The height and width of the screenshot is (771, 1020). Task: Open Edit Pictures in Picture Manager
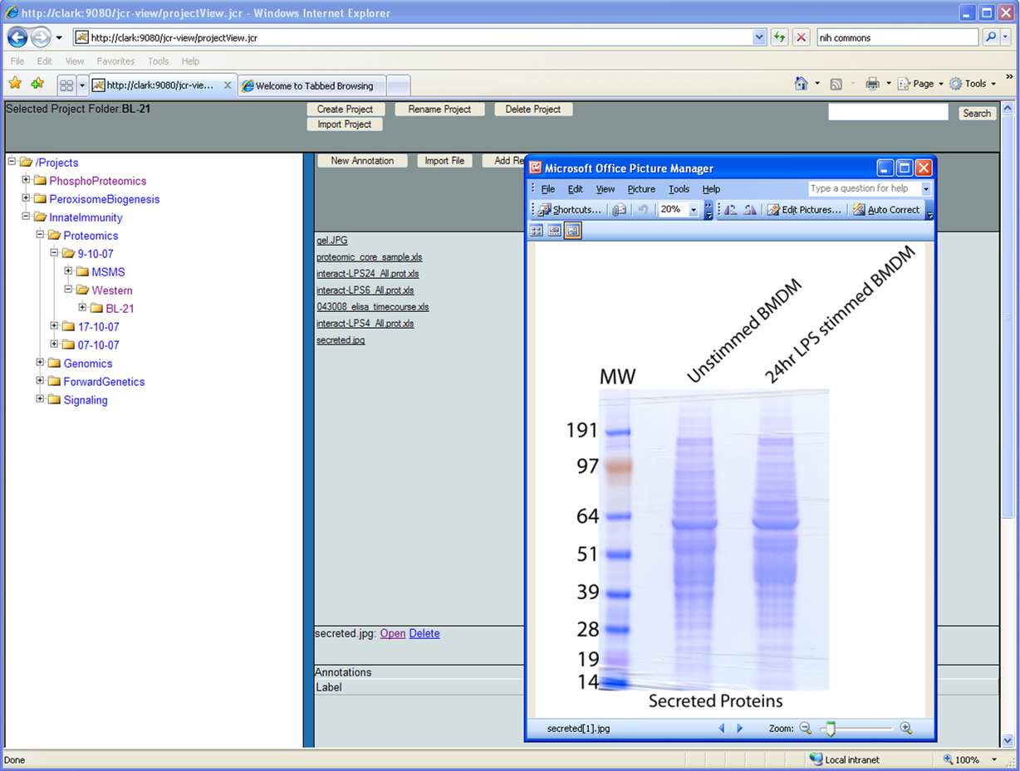(x=804, y=210)
